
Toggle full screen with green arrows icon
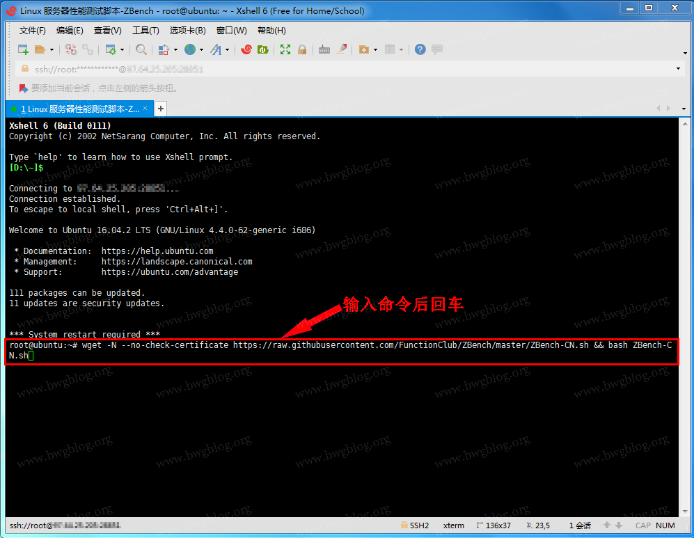[285, 49]
